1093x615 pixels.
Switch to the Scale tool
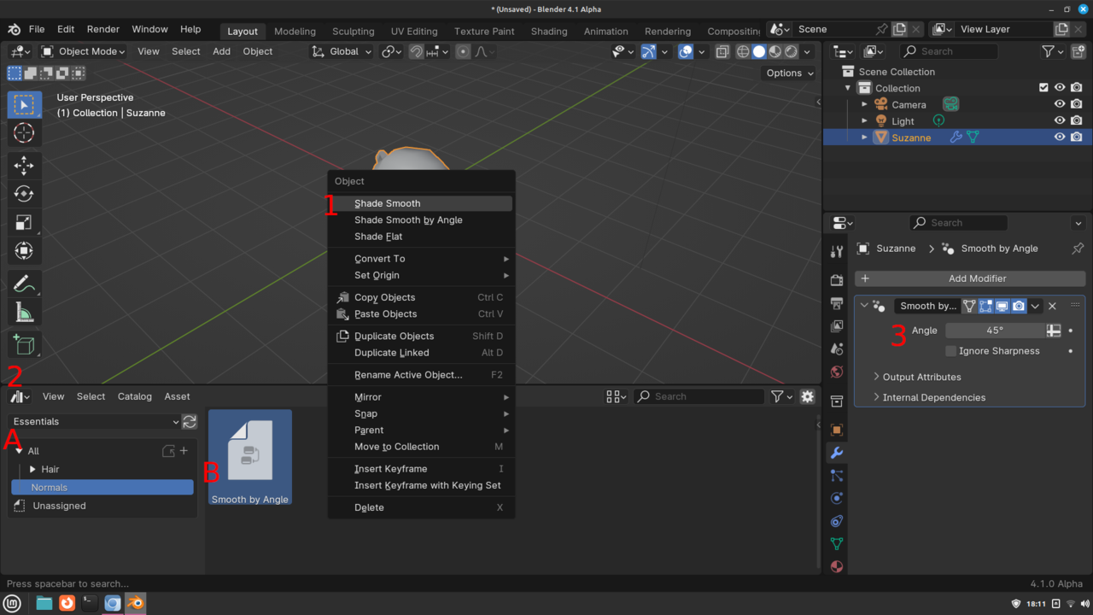coord(24,223)
